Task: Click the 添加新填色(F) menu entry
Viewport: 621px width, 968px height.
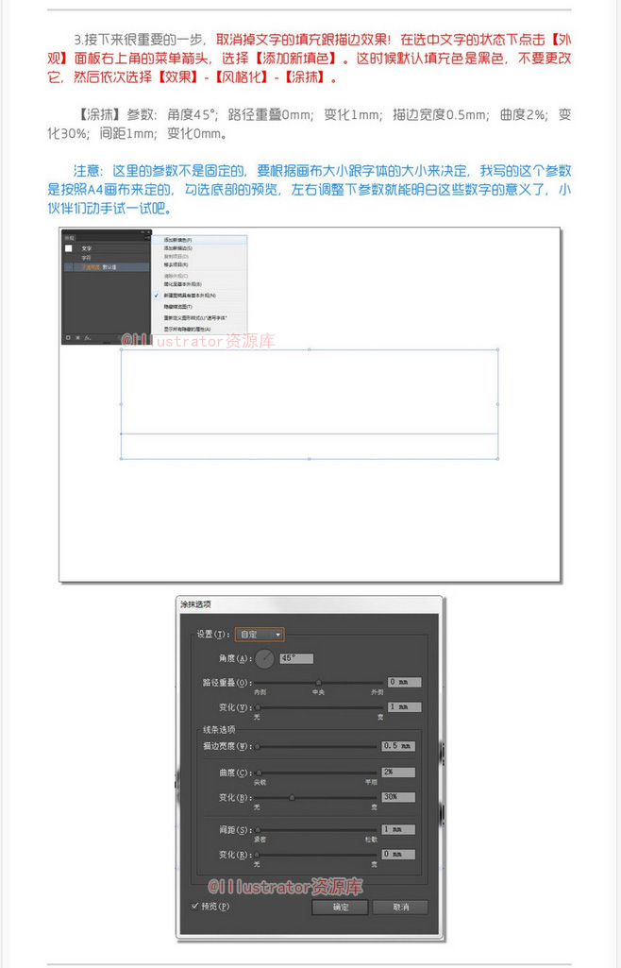Action: tap(199, 240)
